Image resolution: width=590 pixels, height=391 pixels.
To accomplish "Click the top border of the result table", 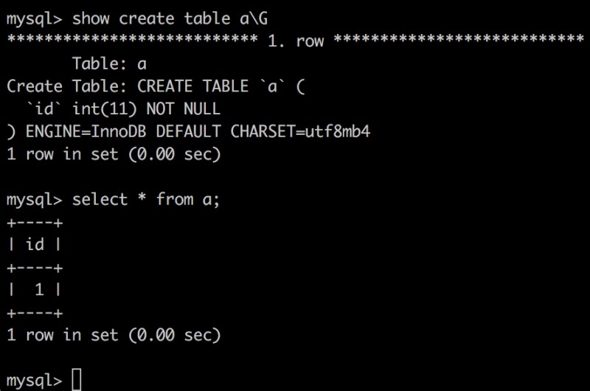I will click(x=35, y=222).
